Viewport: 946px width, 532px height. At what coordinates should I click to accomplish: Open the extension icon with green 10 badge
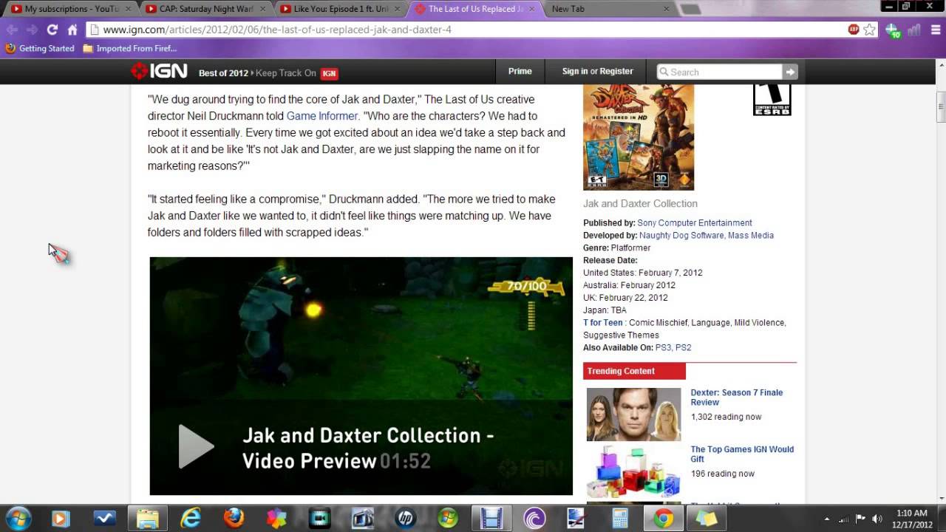pyautogui.click(x=893, y=30)
